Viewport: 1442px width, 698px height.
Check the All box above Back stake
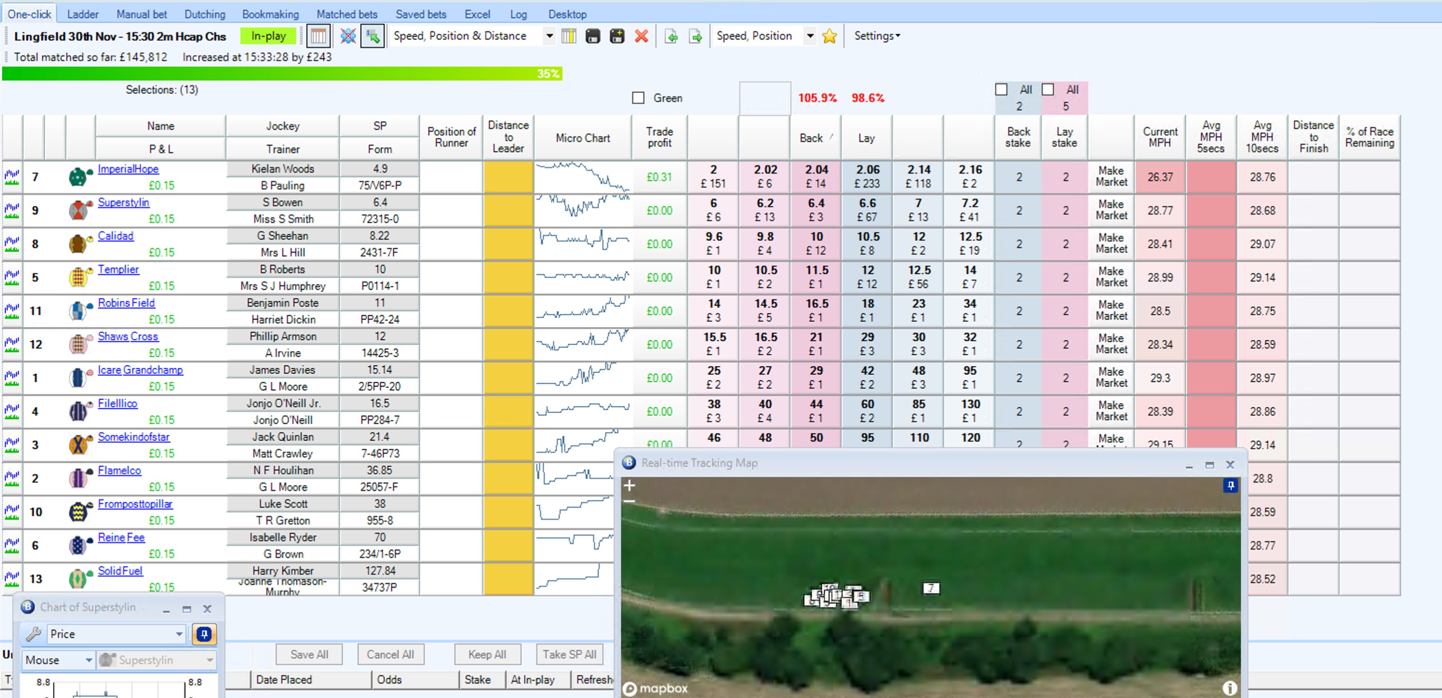(1002, 89)
